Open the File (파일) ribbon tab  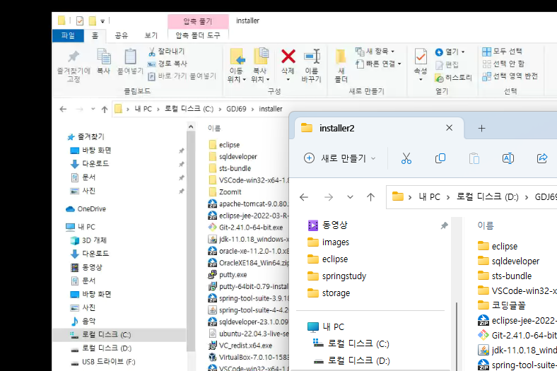point(68,35)
